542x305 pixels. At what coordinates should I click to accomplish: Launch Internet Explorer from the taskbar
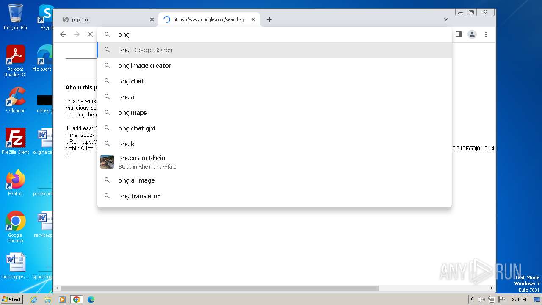(34, 299)
